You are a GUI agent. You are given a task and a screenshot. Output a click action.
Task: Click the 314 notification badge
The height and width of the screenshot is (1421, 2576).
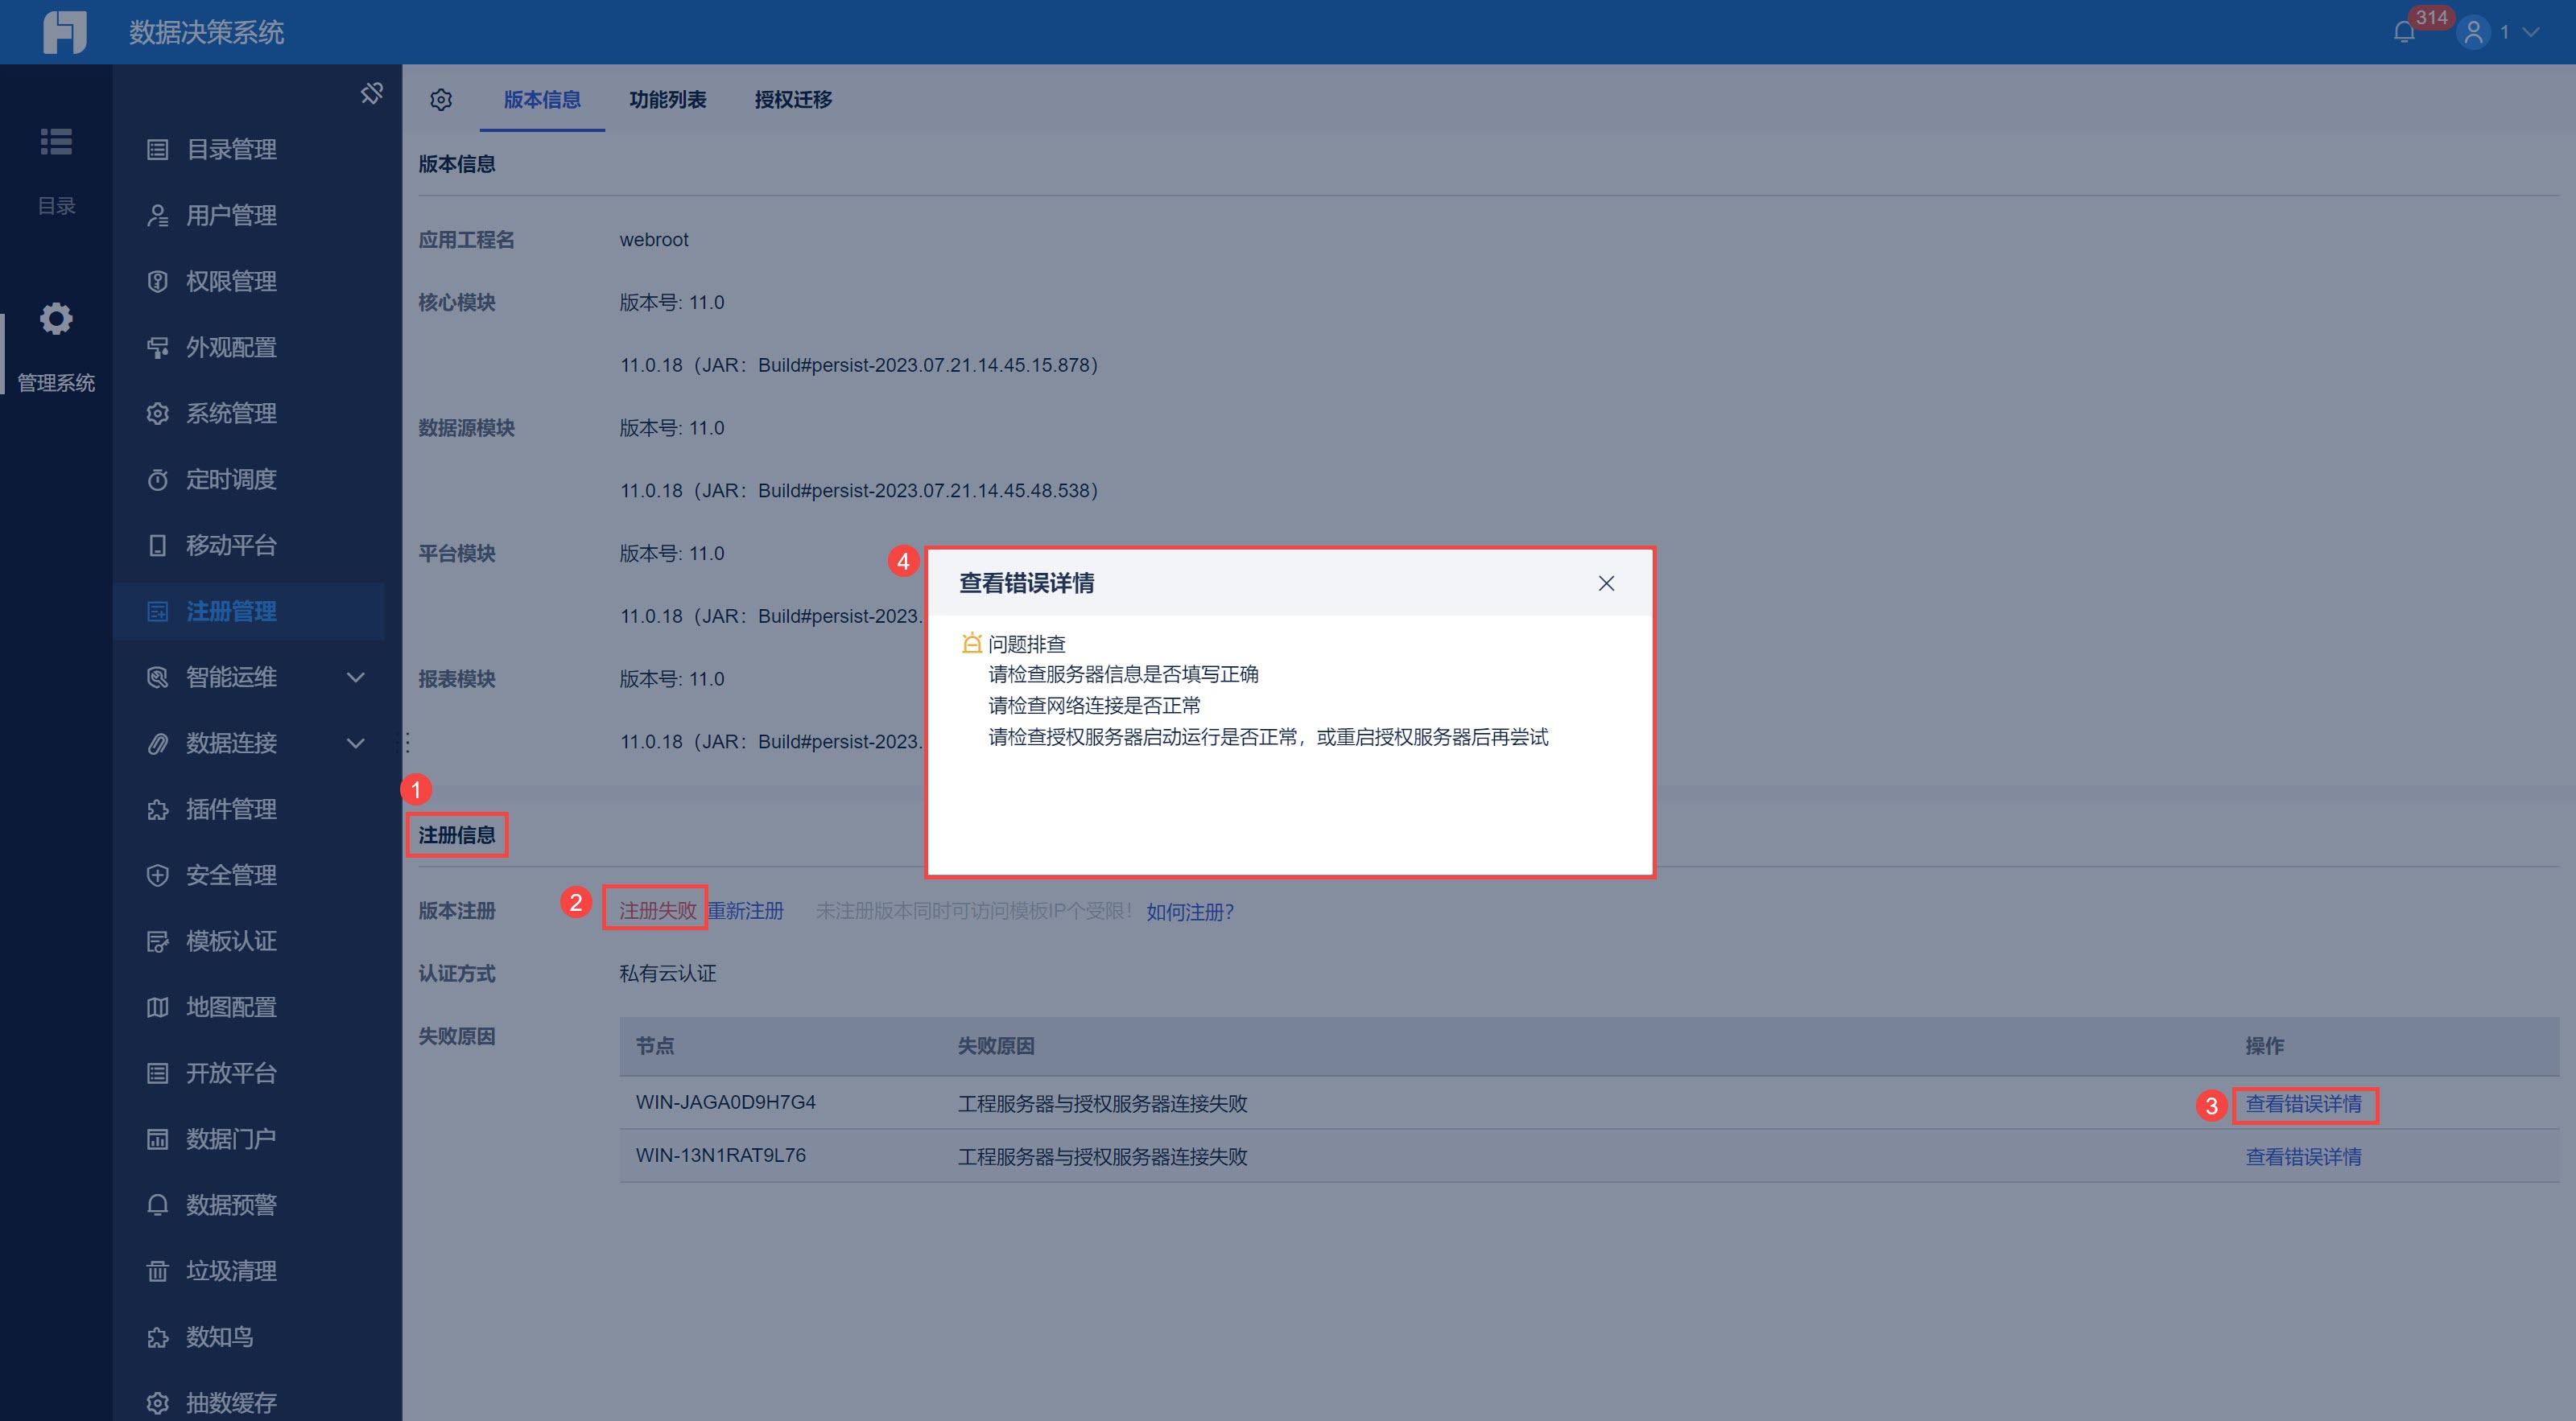[2431, 17]
